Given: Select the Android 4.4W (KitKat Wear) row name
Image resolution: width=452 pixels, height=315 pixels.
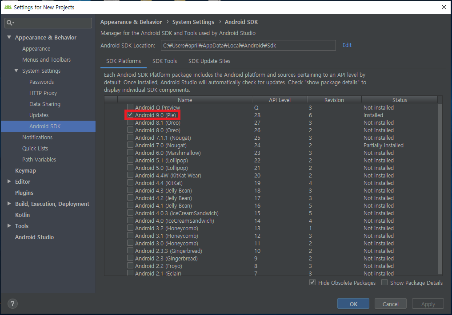Looking at the screenshot, I should [168, 176].
